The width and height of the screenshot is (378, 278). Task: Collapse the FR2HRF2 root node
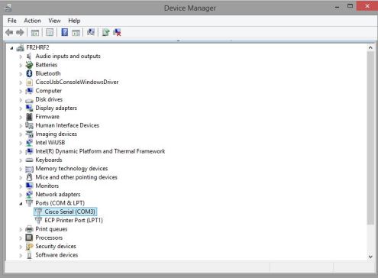[11, 48]
